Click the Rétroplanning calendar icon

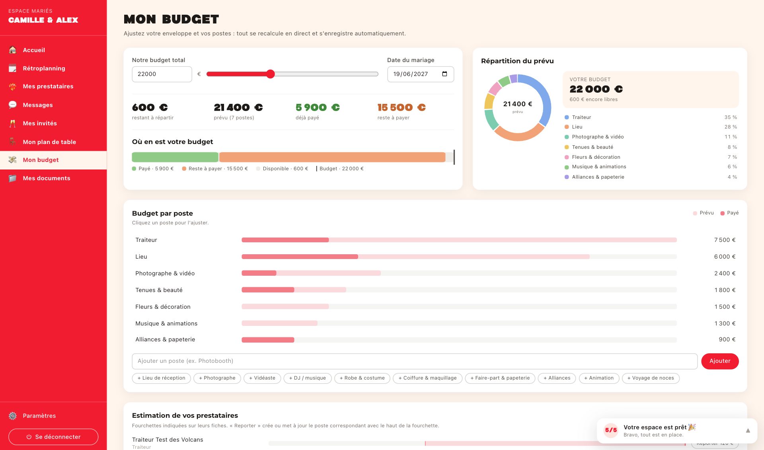click(x=13, y=68)
